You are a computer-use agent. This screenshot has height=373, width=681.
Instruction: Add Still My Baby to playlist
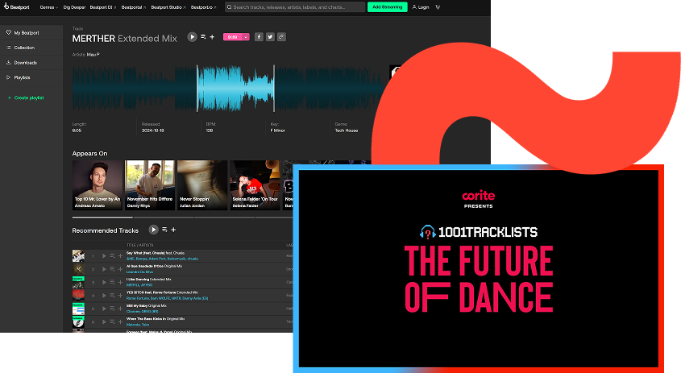point(120,309)
